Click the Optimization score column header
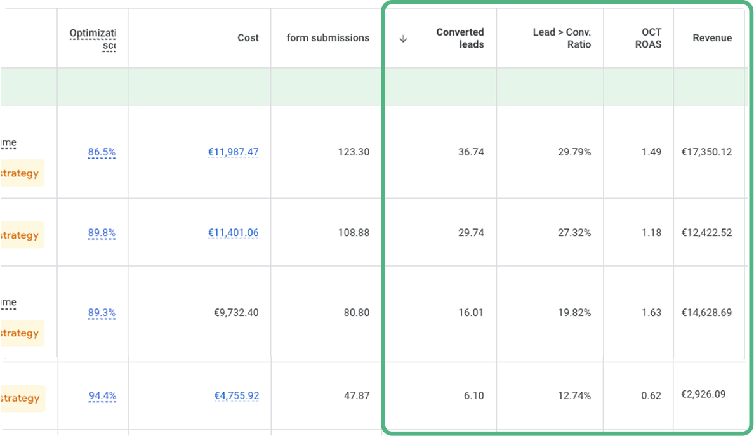The height and width of the screenshot is (436, 754). point(93,39)
